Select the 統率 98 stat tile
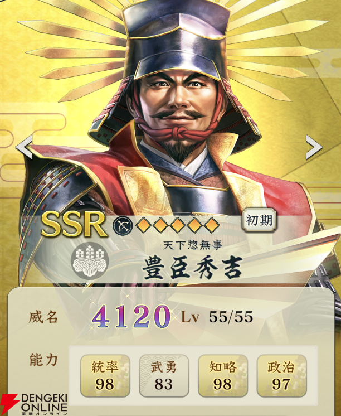Viewport: 341px width, 416px height. click(x=105, y=376)
